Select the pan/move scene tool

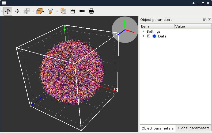point(17,11)
